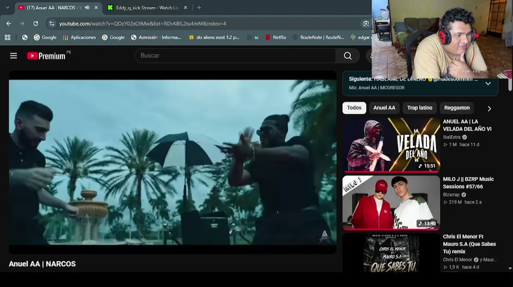The height and width of the screenshot is (287, 513).
Task: Visit the Bizarrap channel
Action: (x=451, y=195)
